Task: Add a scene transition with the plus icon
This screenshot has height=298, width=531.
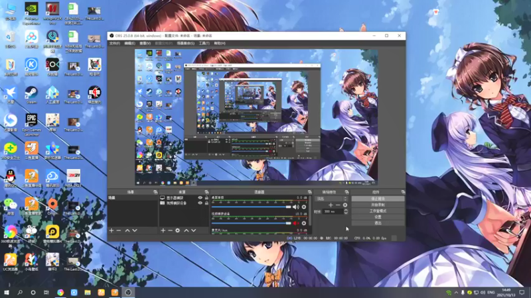Action: [x=331, y=205]
